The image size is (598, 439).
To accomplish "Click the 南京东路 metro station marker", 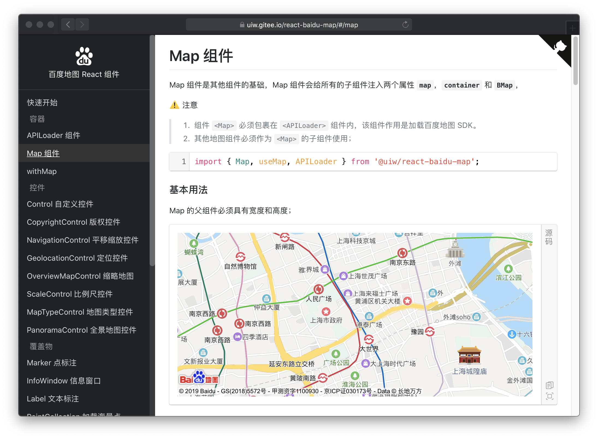I will 402,253.
